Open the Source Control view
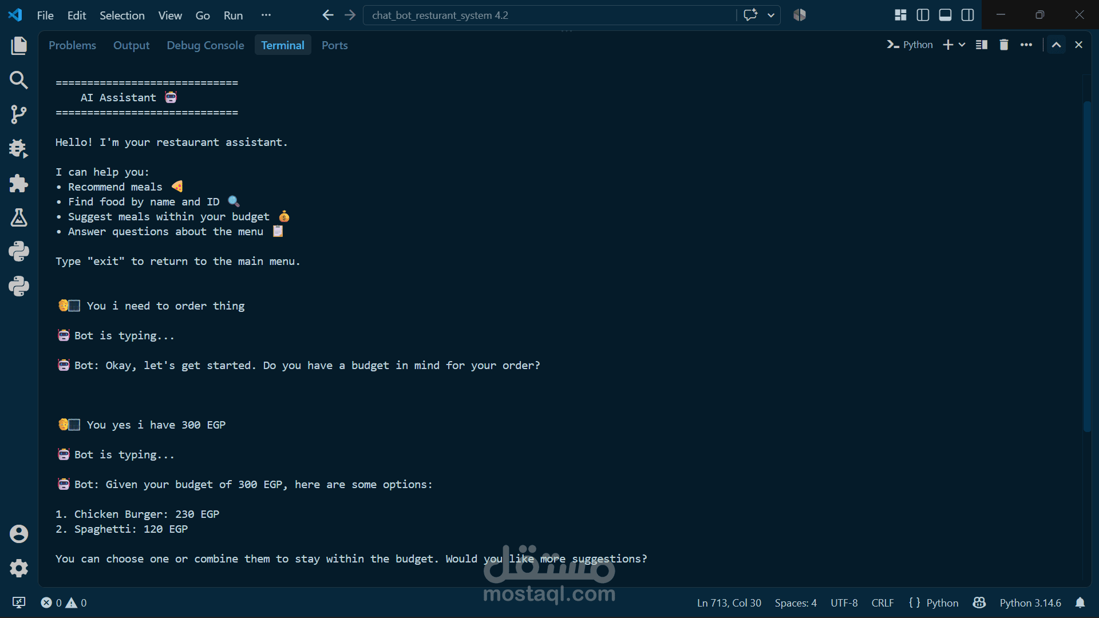1099x618 pixels. click(x=19, y=114)
